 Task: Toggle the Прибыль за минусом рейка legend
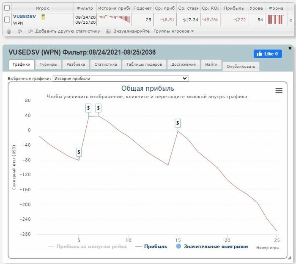88,246
